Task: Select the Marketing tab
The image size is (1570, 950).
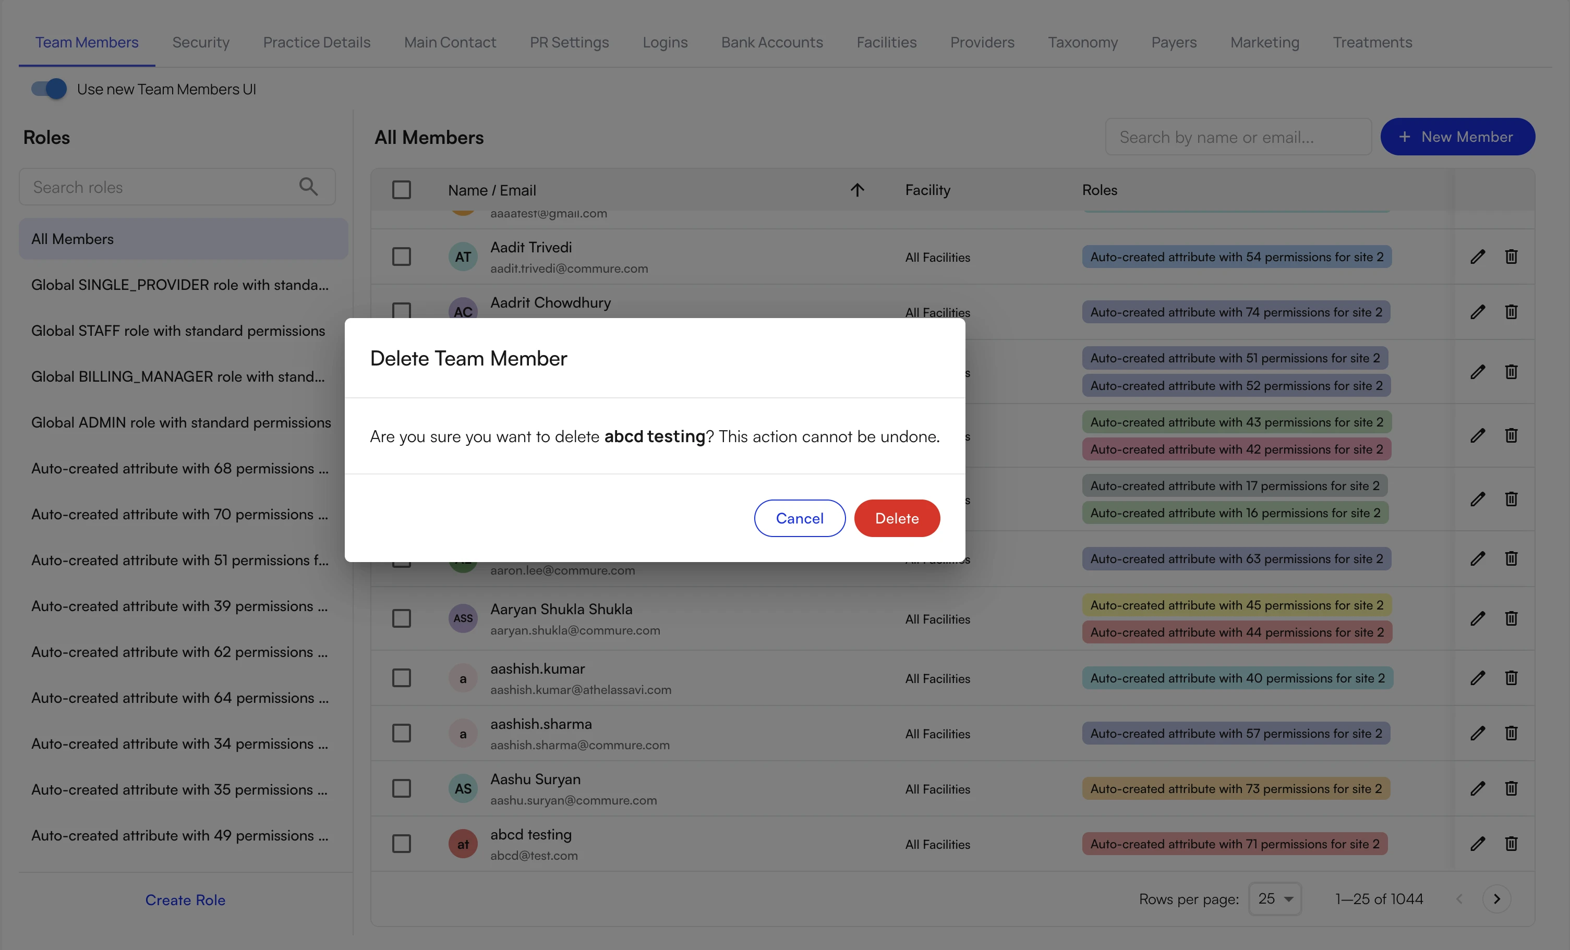Action: tap(1265, 42)
